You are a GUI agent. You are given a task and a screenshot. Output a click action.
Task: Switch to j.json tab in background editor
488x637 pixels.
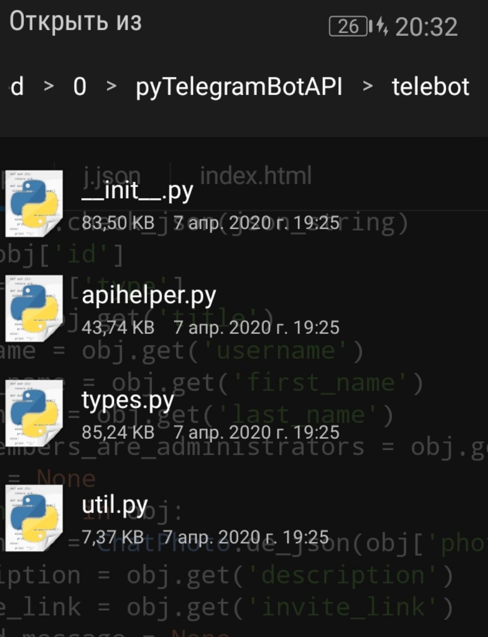coord(112,176)
